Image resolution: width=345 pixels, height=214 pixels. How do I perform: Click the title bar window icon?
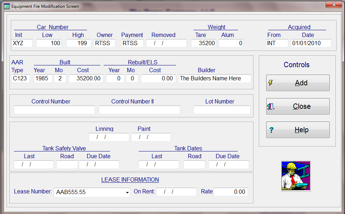(7, 6)
